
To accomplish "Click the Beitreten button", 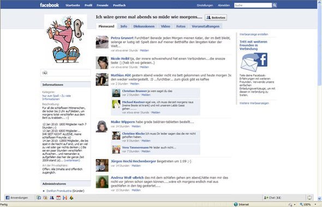I will (x=216, y=17).
